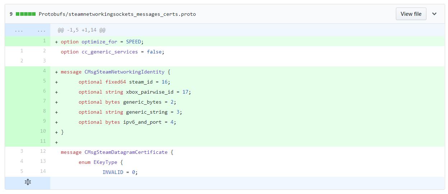The width and height of the screenshot is (448, 194).
Task: Click the right ellipsis in the hunk header row
Action: [x=41, y=30]
